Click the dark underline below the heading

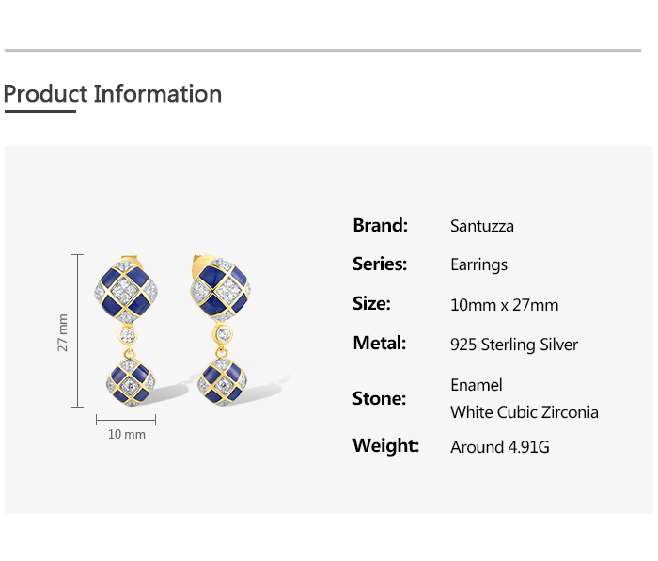[39, 111]
